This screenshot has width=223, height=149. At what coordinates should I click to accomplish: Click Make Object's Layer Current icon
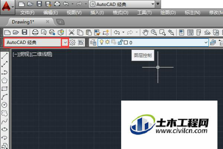point(213,42)
